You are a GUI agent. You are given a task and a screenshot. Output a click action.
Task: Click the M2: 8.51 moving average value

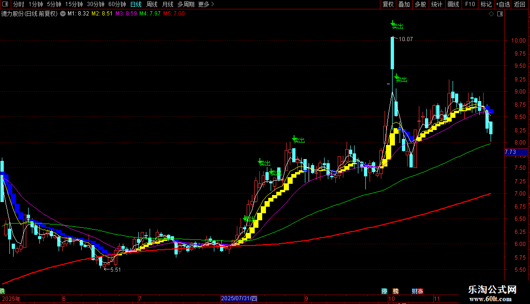(x=102, y=14)
